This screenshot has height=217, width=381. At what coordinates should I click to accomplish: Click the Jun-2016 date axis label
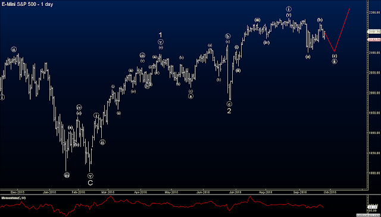pyautogui.click(x=203, y=192)
